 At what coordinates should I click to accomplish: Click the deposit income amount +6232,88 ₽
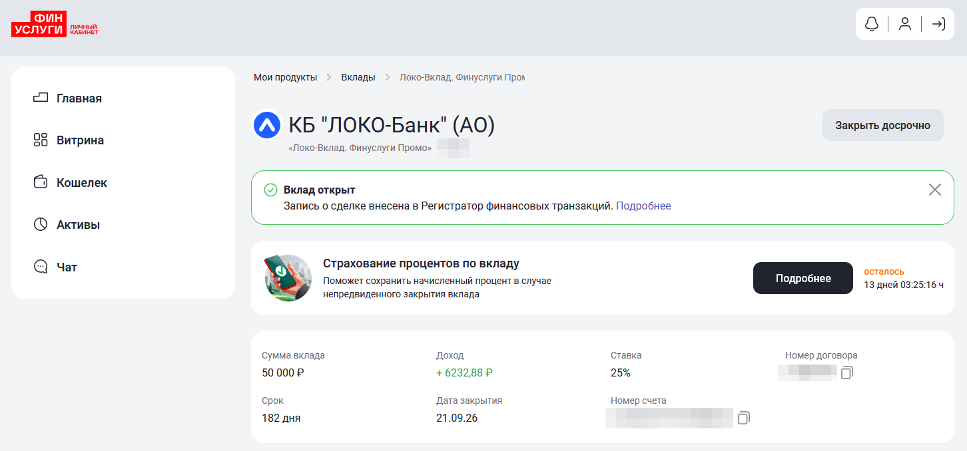click(x=464, y=373)
